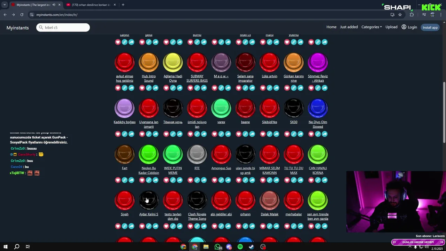
Task: Go back with the browser back arrow
Action: [x=5, y=15]
